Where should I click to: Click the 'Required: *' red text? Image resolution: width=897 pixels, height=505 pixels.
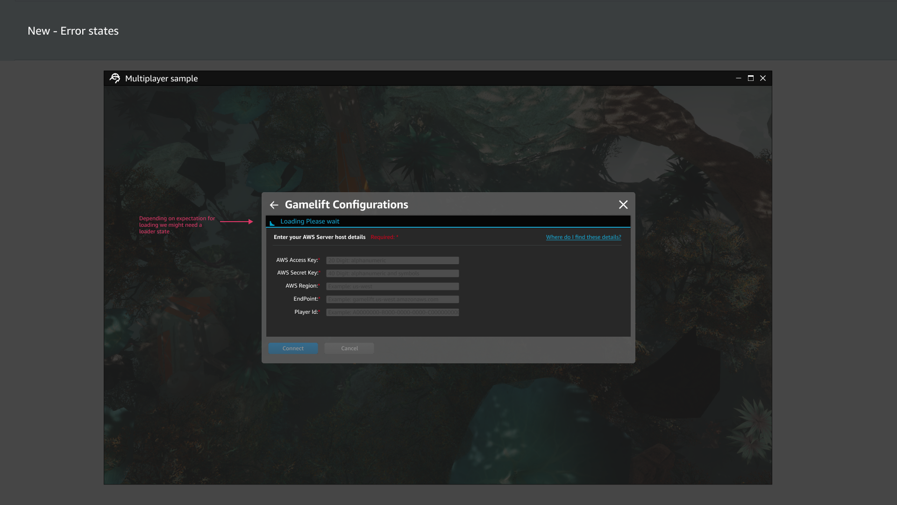click(384, 237)
